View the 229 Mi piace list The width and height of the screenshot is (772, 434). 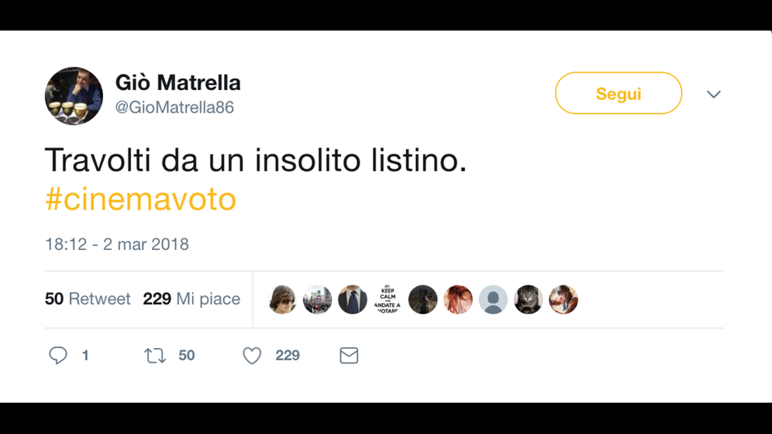coord(191,299)
